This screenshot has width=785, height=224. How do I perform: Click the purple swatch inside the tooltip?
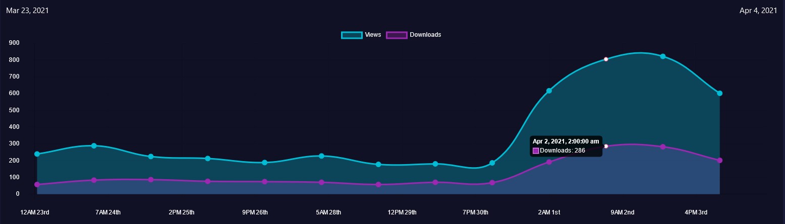pyautogui.click(x=536, y=151)
